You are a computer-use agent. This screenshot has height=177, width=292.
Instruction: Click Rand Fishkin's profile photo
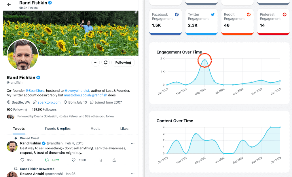tap(22, 55)
